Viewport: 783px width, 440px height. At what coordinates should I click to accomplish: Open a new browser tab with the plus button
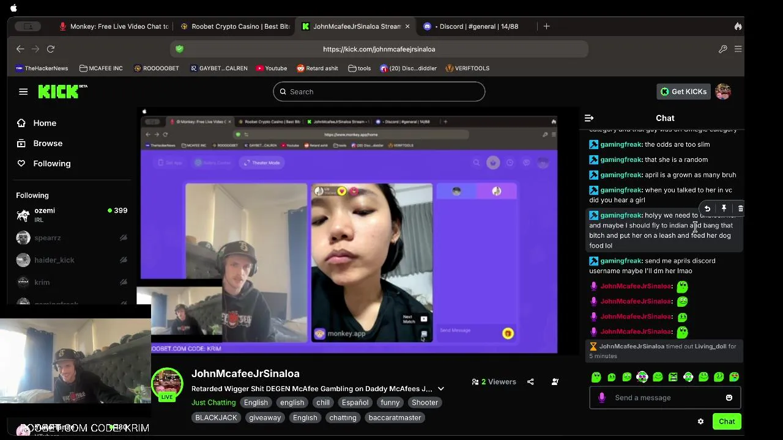(547, 26)
